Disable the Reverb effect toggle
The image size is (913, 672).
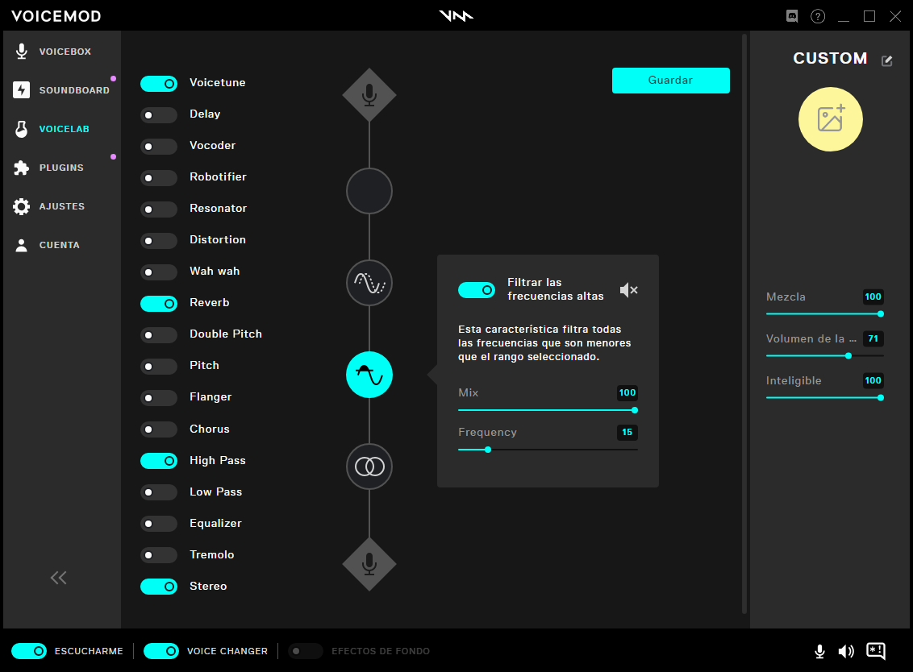pos(159,304)
